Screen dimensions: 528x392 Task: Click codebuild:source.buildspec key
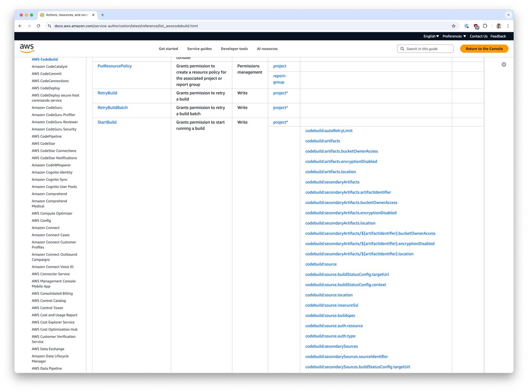330,315
